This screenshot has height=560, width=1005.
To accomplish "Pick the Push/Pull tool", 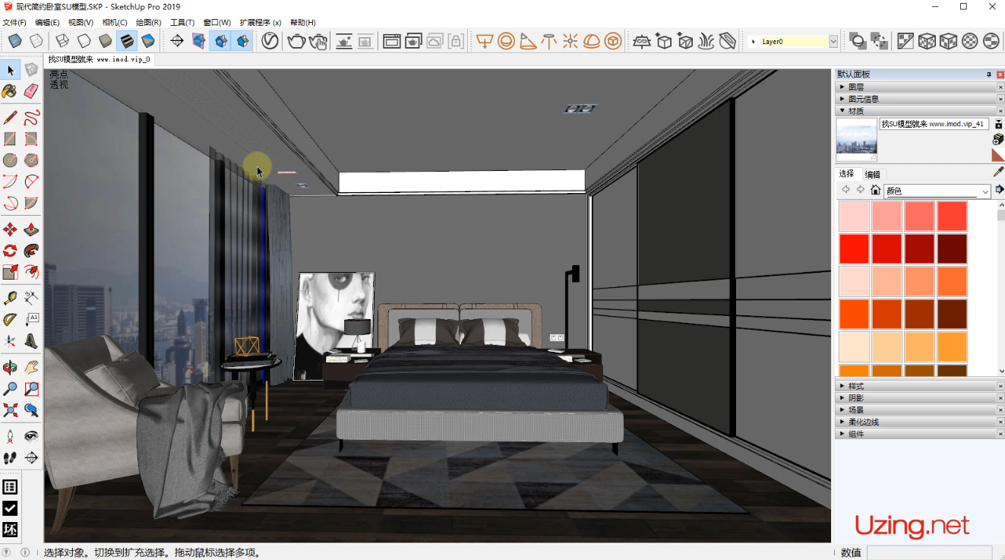I will pos(30,229).
